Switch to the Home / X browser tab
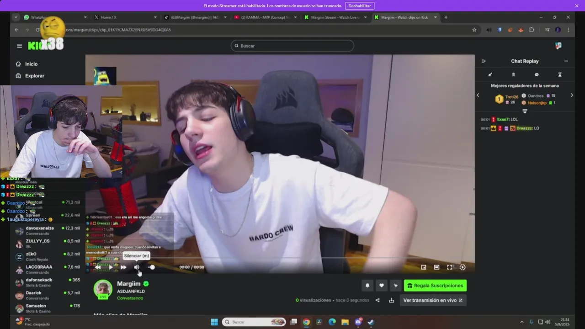 124,17
